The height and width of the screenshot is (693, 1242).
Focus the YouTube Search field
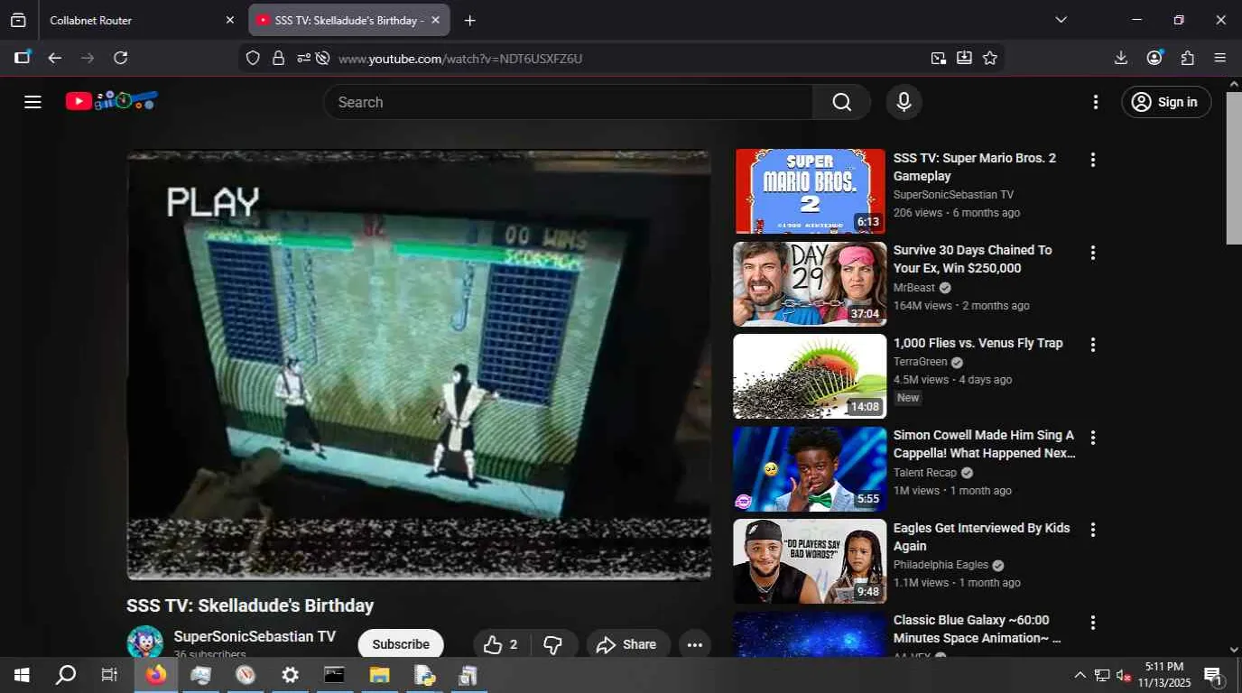click(569, 102)
